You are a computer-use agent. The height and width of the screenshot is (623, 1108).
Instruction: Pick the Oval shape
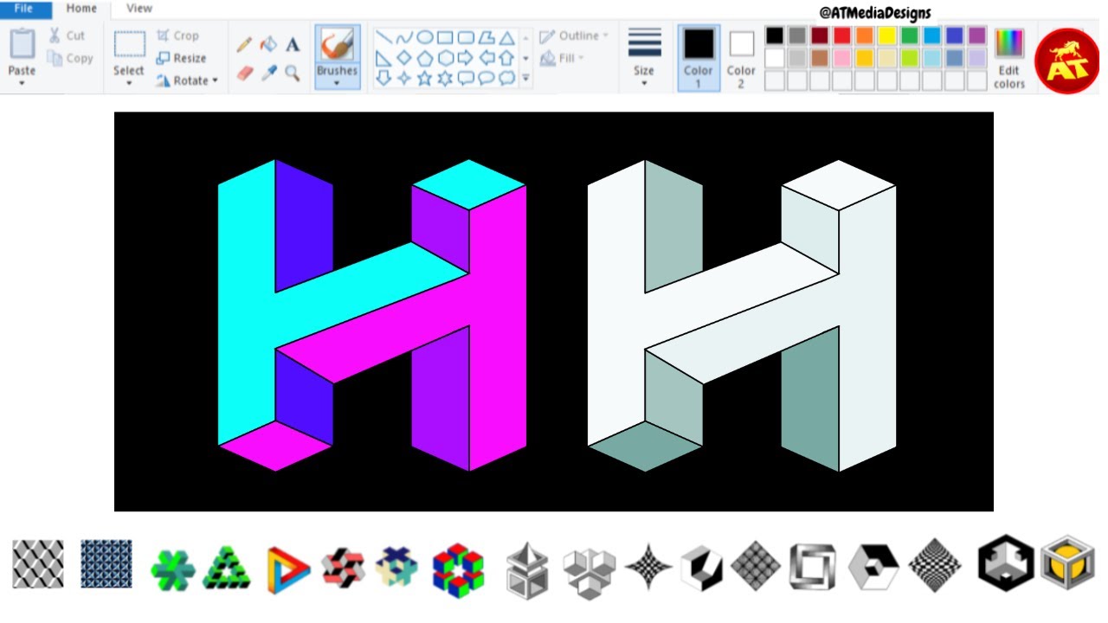425,37
